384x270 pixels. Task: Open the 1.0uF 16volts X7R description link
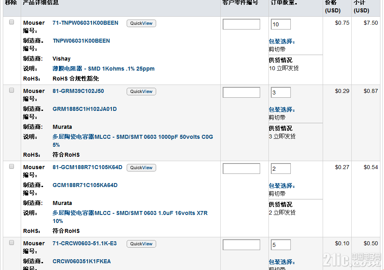(x=130, y=217)
